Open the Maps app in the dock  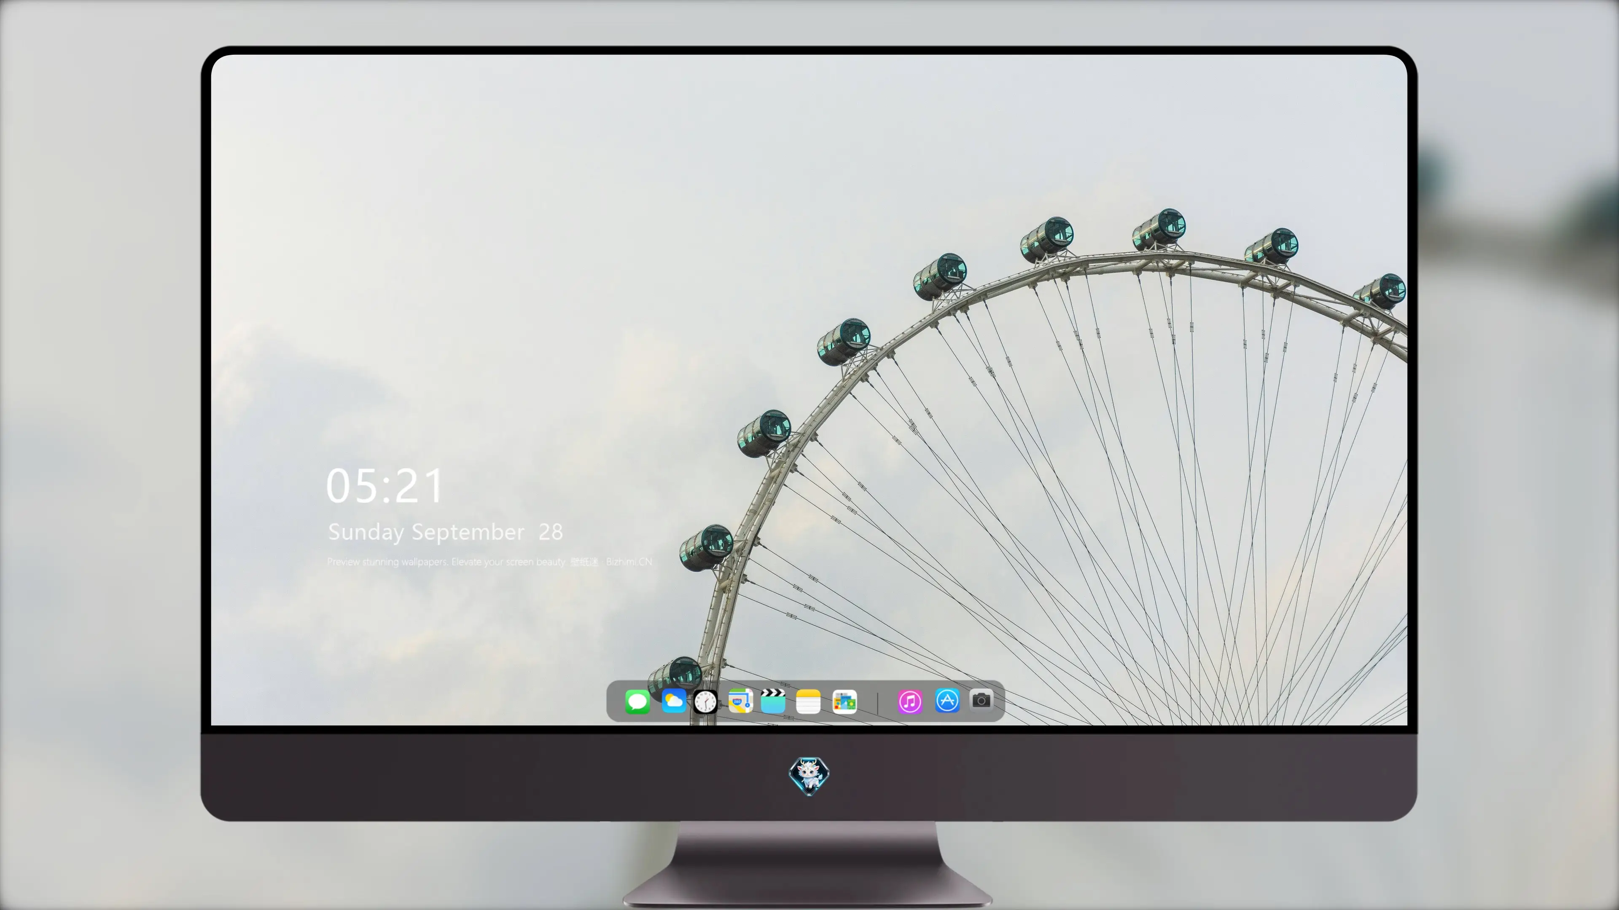click(x=740, y=701)
